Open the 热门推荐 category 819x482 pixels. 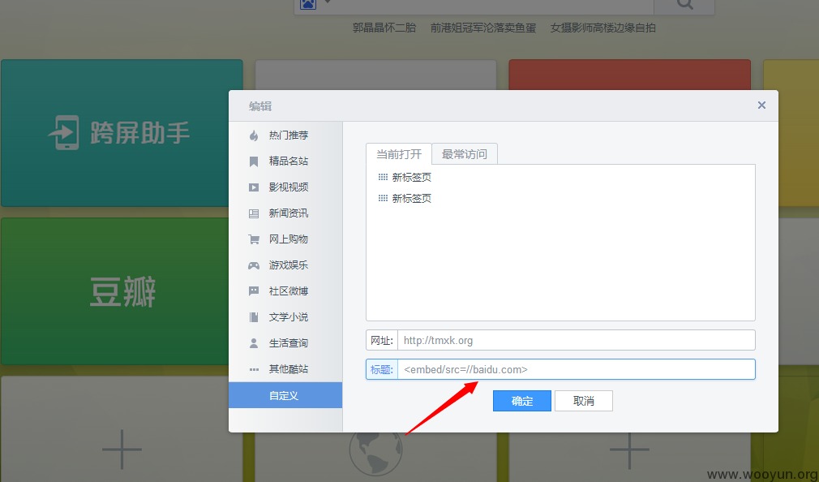point(285,136)
